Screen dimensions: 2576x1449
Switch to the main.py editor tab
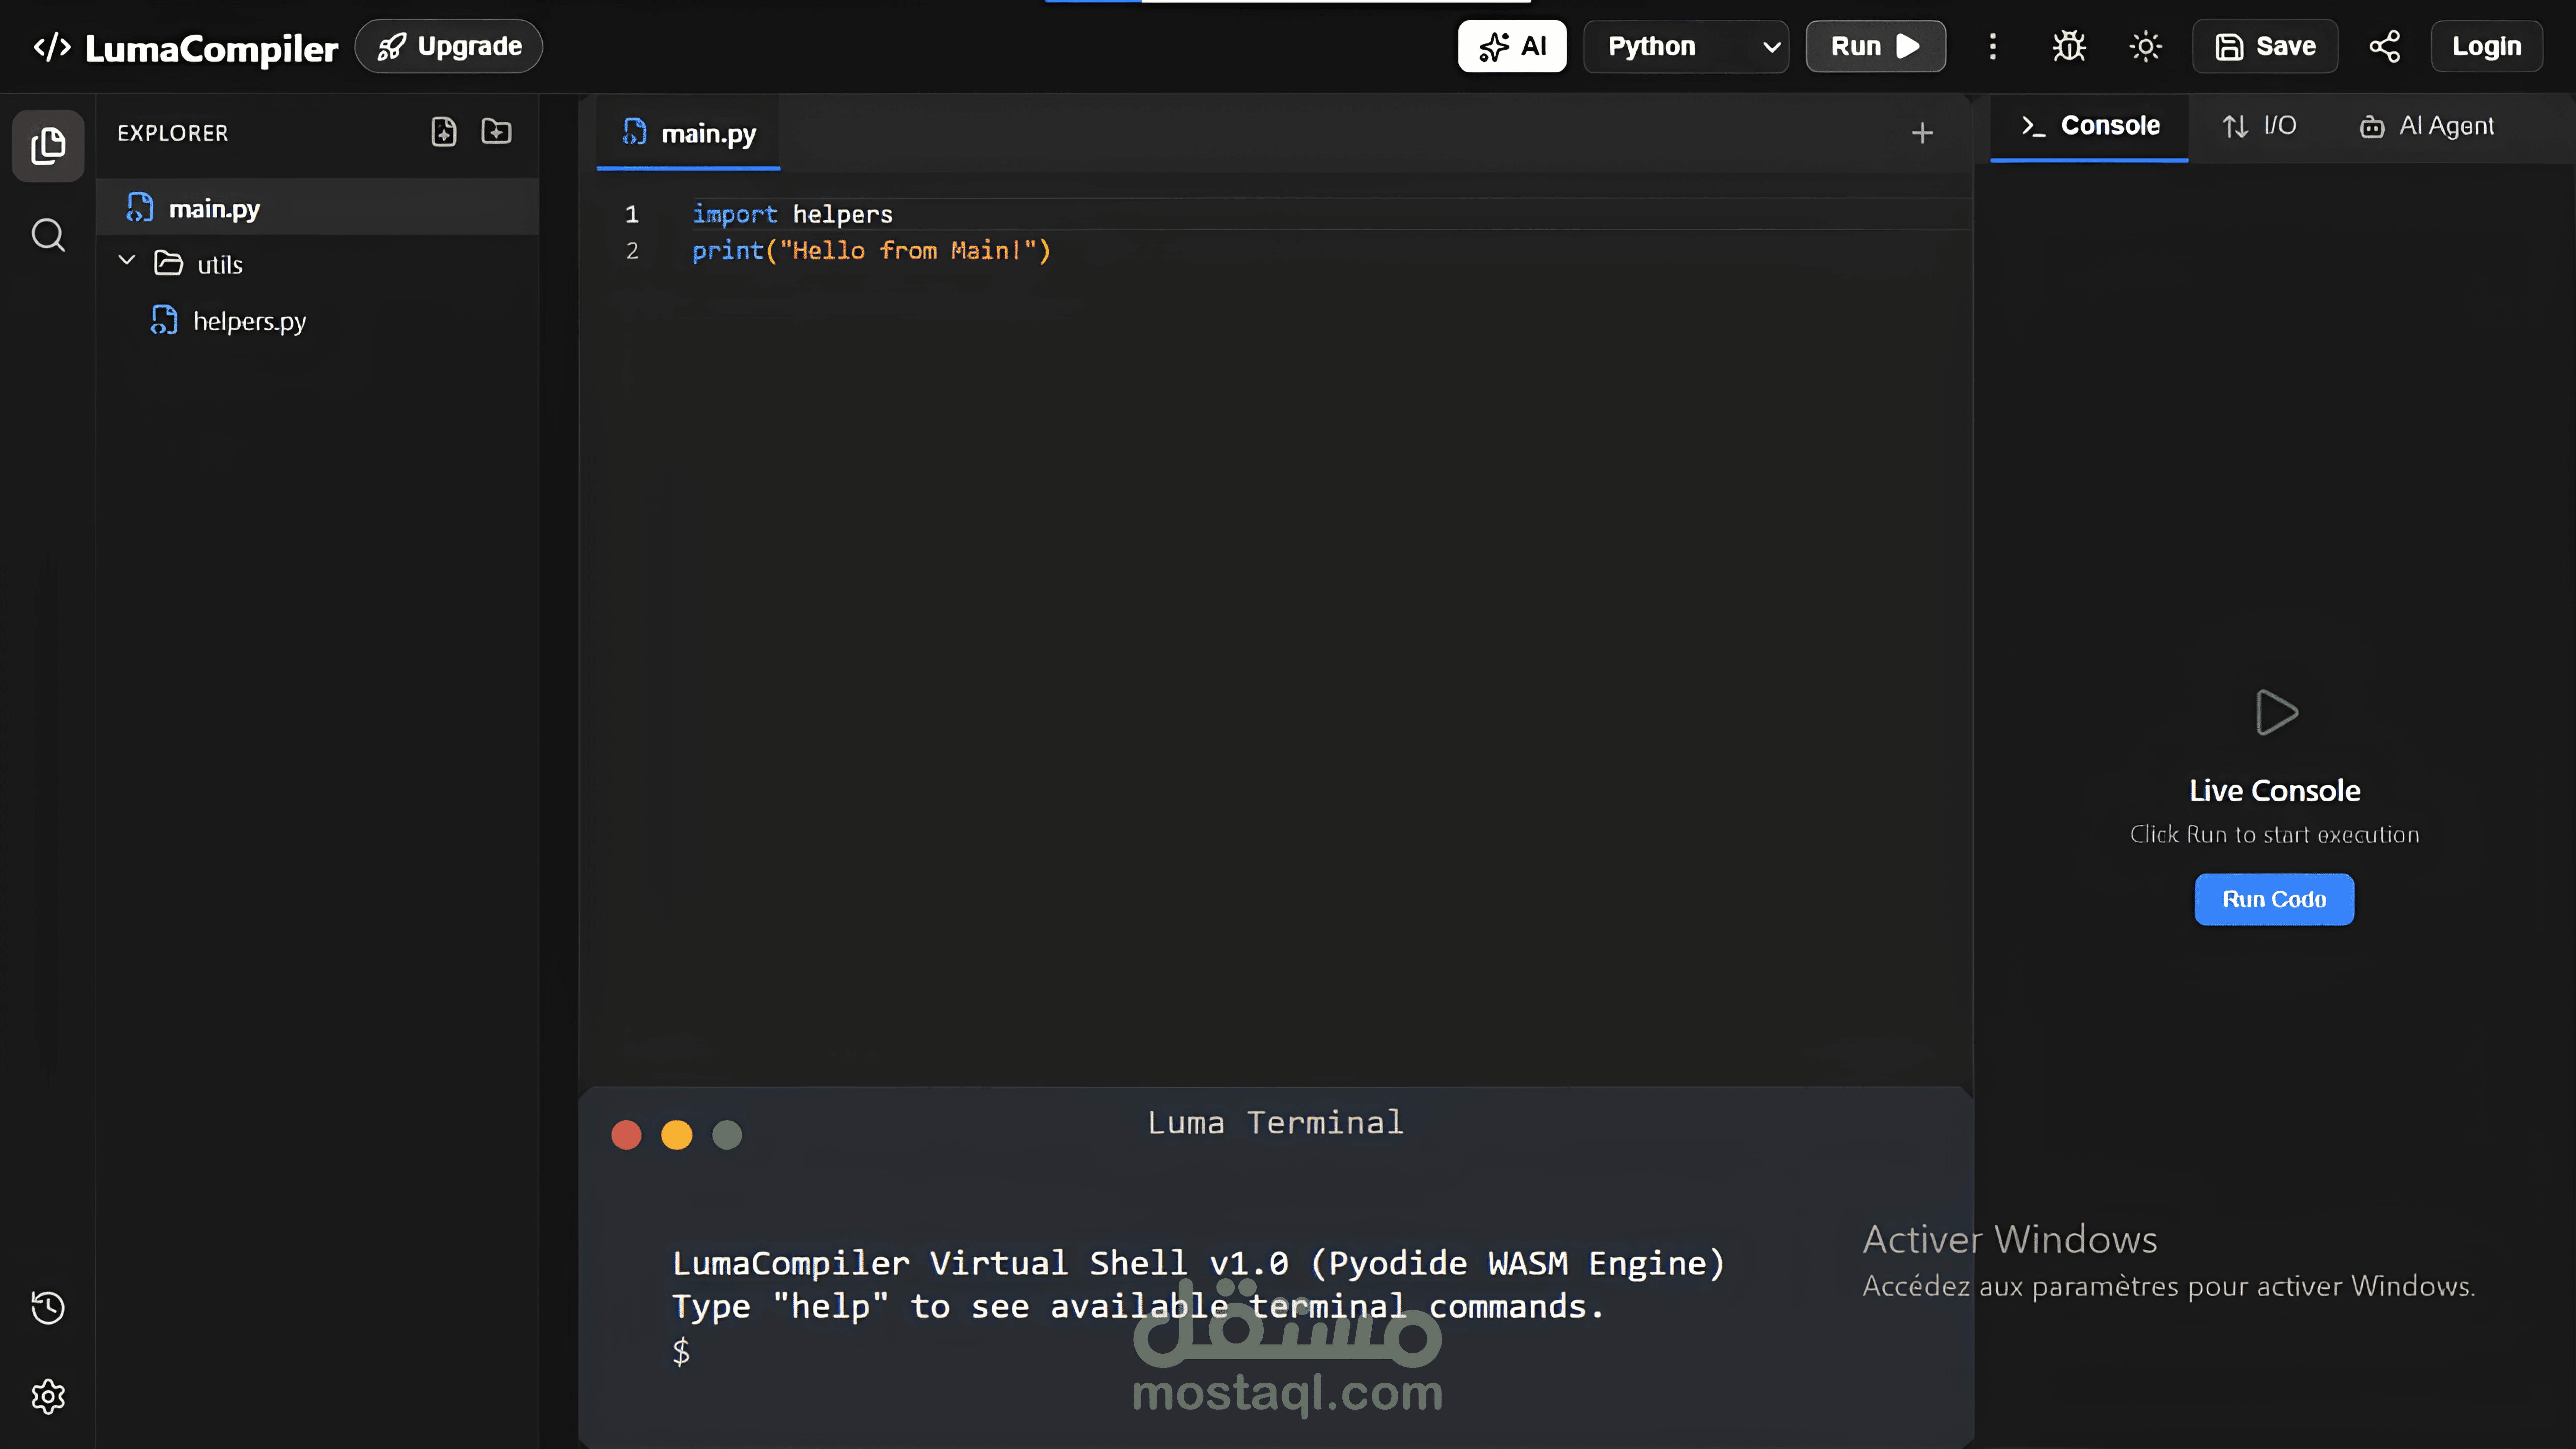coord(688,133)
